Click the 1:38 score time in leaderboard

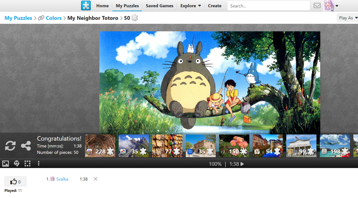[84, 179]
